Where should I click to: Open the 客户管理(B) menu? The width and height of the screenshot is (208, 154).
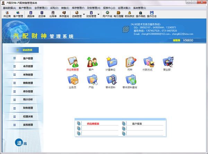(x=25, y=8)
